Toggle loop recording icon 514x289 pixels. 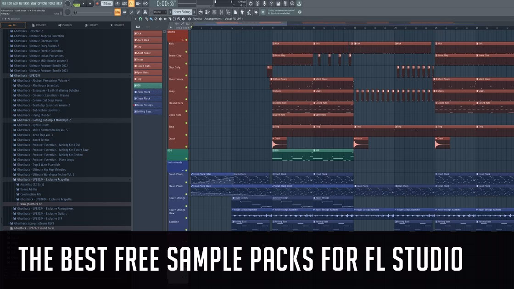click(x=145, y=4)
